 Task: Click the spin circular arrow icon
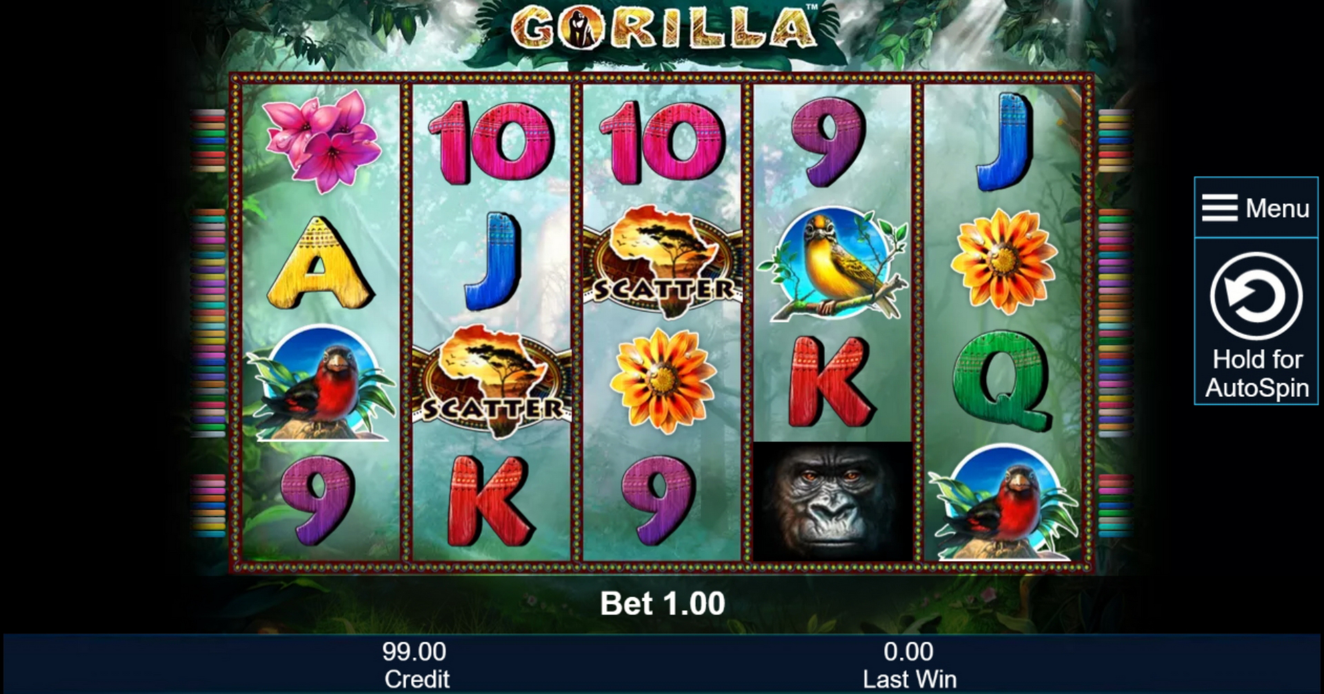click(x=1256, y=296)
